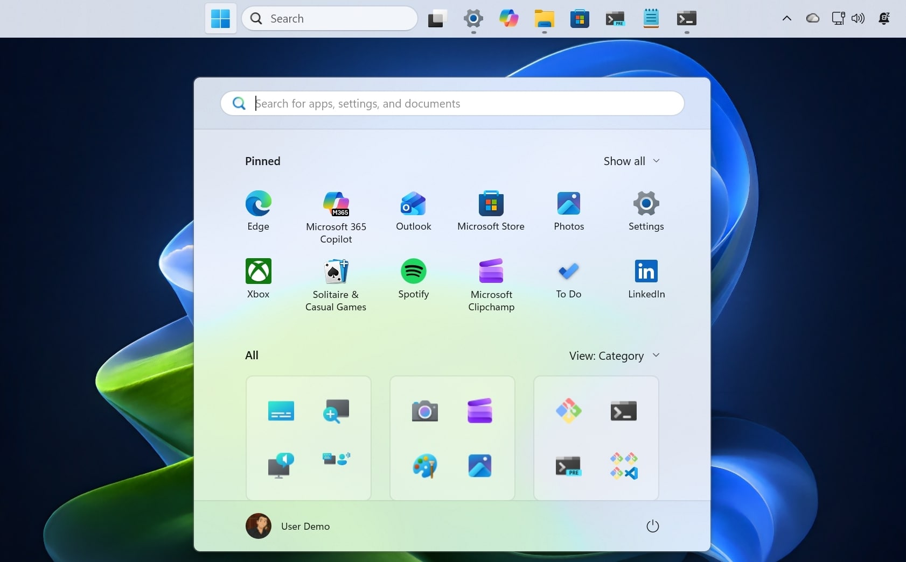Launch the Camera app in All apps
Viewport: 906px width, 562px height.
pos(425,411)
